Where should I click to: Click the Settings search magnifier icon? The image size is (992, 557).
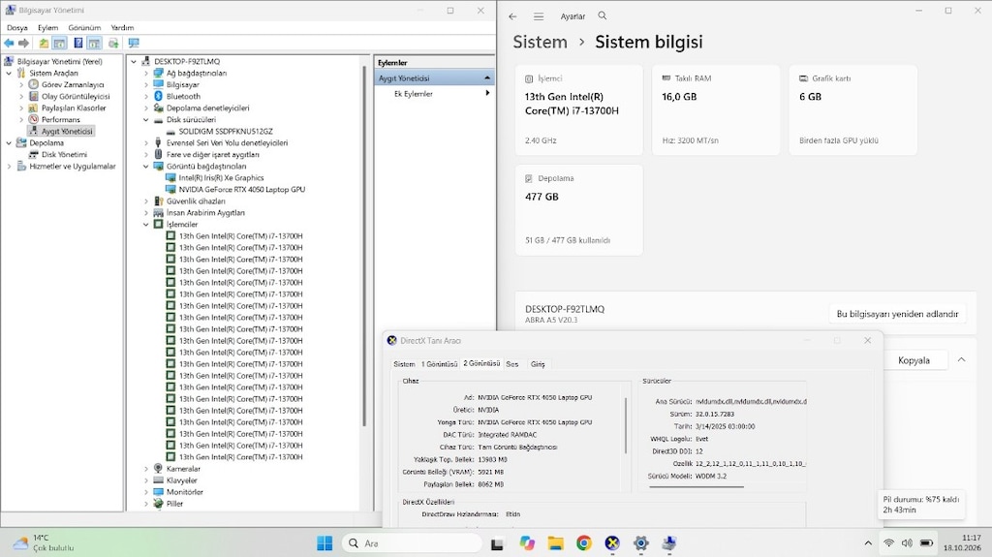click(x=603, y=15)
